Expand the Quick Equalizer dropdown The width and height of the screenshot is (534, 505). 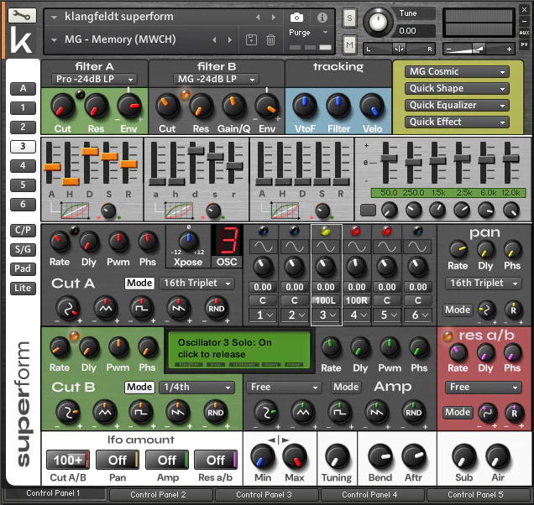(458, 105)
